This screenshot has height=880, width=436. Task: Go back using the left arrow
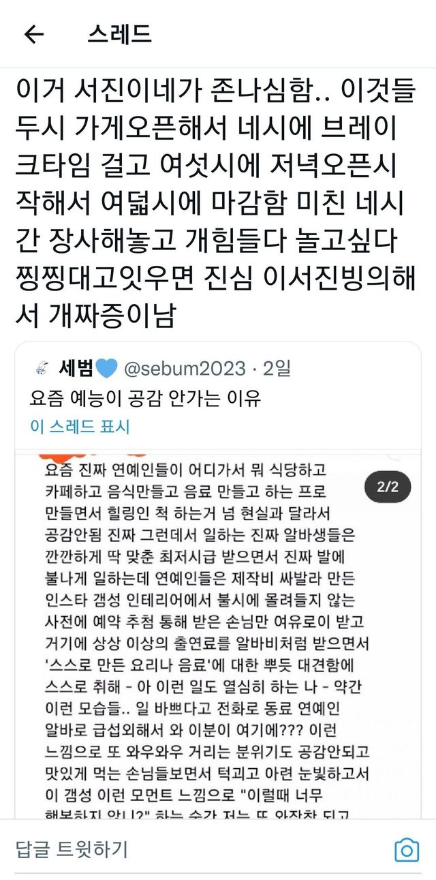[x=33, y=34]
